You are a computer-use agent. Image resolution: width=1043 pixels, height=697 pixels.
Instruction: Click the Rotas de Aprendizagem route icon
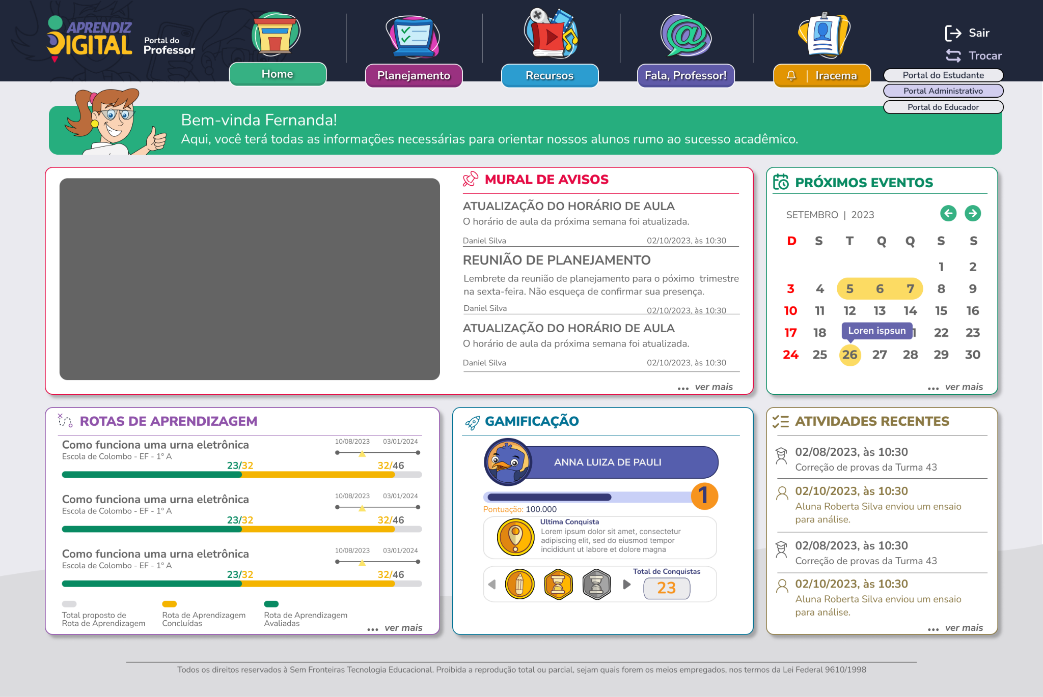[x=65, y=420]
